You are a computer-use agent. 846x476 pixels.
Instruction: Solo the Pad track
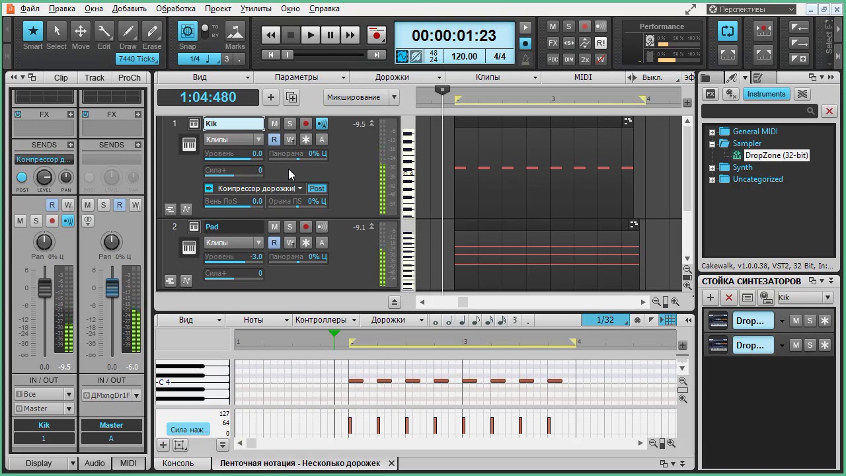point(289,227)
